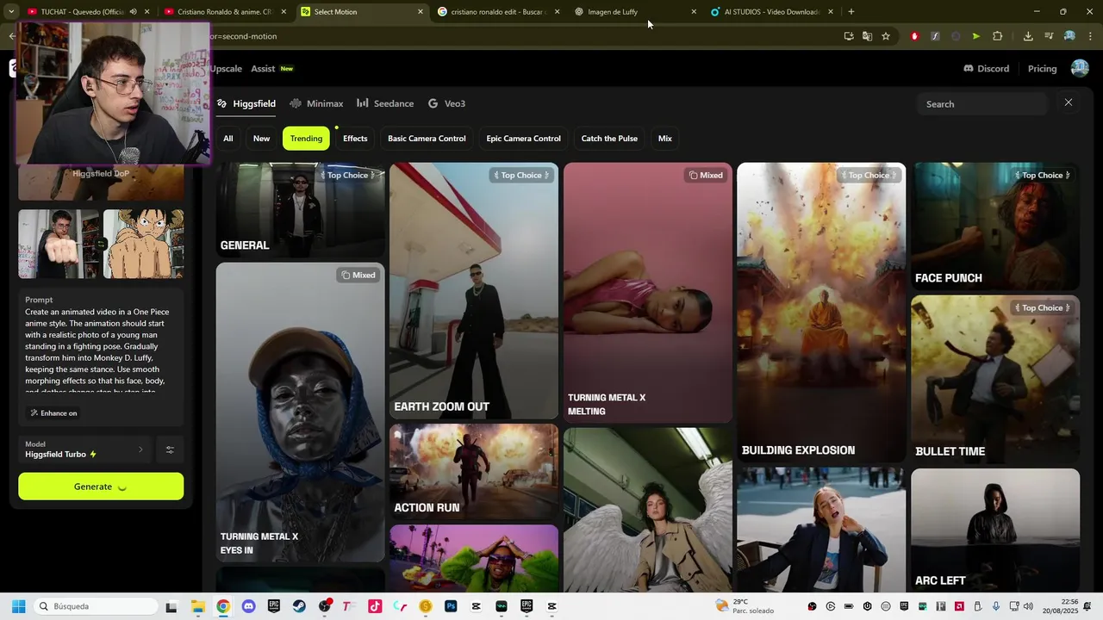Open the media control icon
The height and width of the screenshot is (620, 1103).
(x=1049, y=36)
